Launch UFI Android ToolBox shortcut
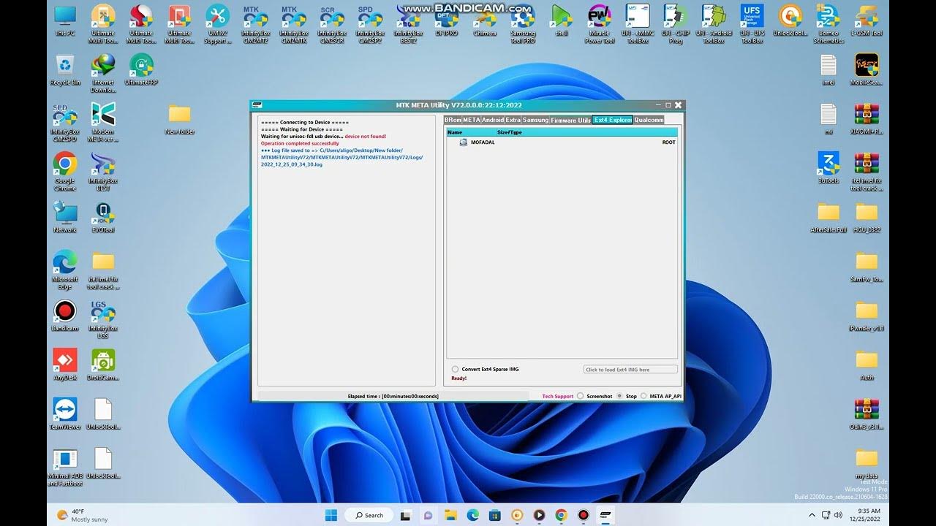The width and height of the screenshot is (936, 526). point(713,24)
